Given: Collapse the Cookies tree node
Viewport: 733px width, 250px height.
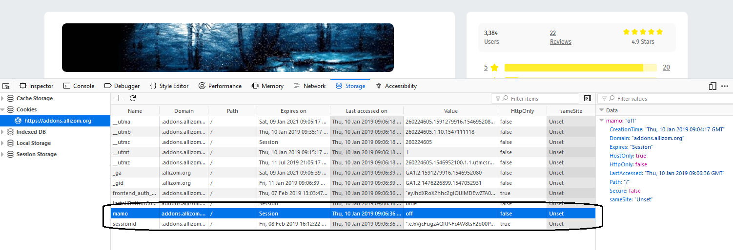Looking at the screenshot, I should (3, 110).
